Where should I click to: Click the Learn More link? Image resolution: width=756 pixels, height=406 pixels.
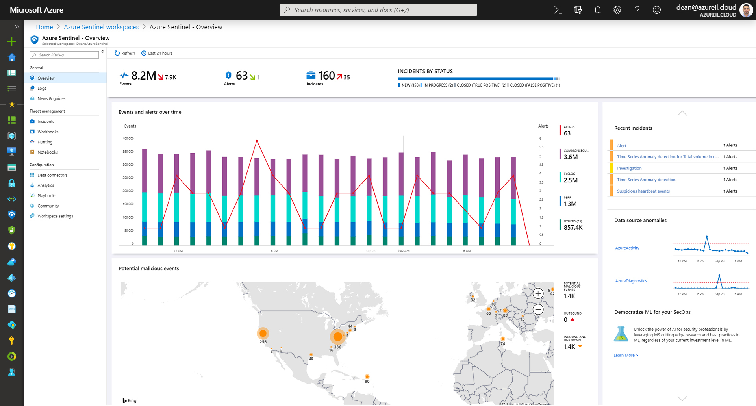[x=626, y=355]
